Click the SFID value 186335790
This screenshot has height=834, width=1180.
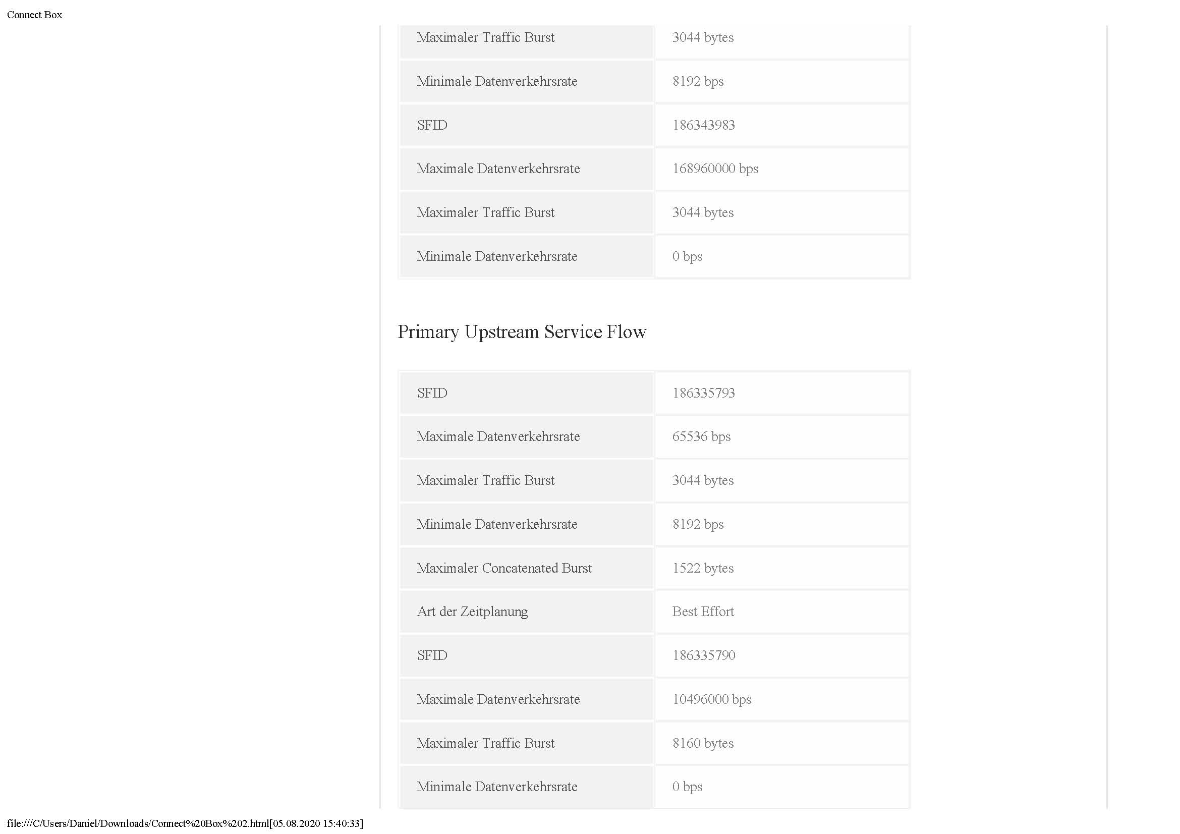(x=703, y=656)
